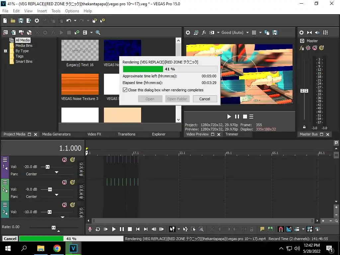The height and width of the screenshot is (255, 340).
Task: Open the Auto Ripple dropdown arrow
Action: (303, 229)
